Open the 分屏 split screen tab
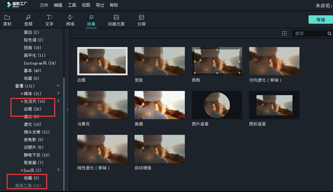This screenshot has width=333, height=192. [141, 20]
